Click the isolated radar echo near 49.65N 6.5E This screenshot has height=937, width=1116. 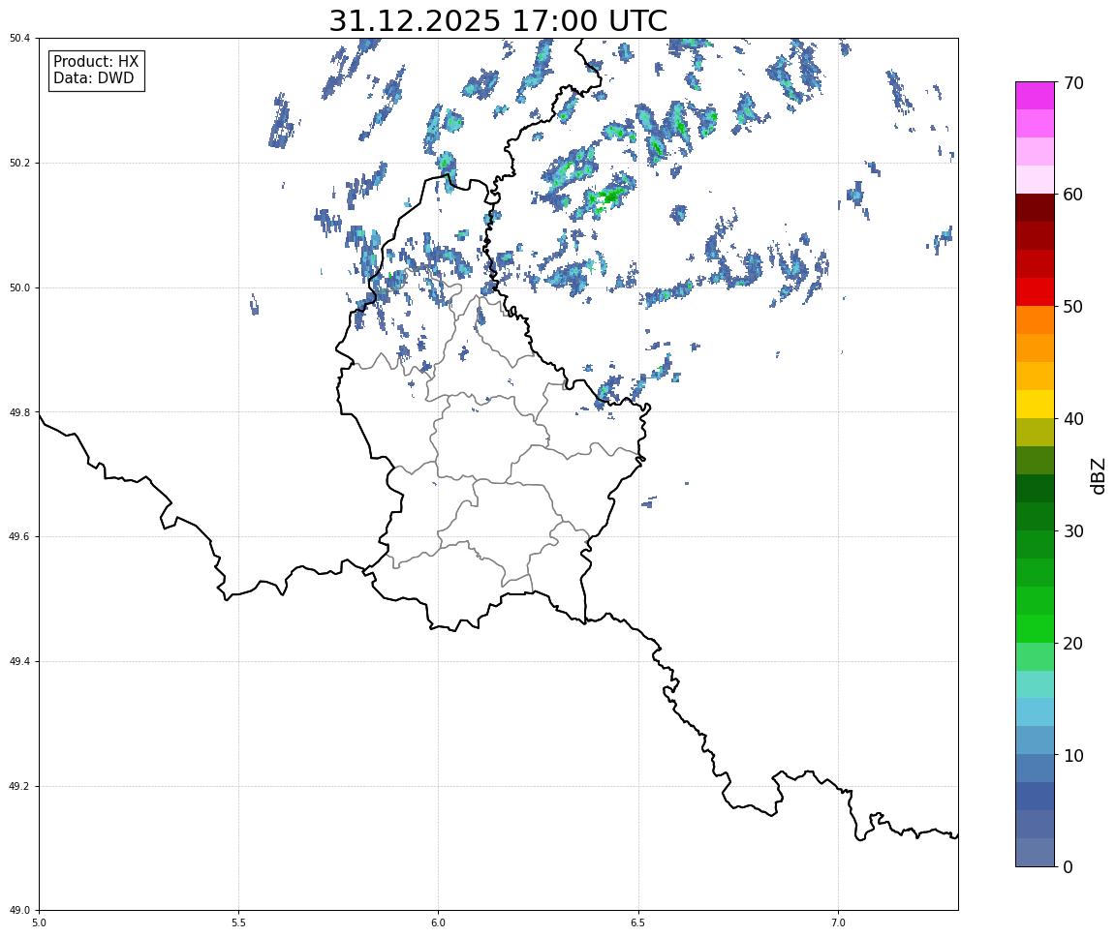point(648,503)
